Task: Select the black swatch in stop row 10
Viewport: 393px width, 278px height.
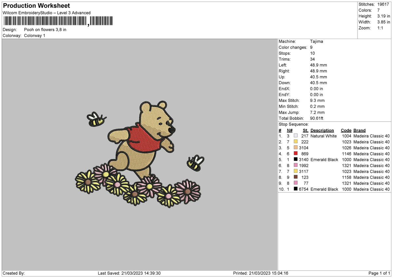Action: tap(296, 189)
